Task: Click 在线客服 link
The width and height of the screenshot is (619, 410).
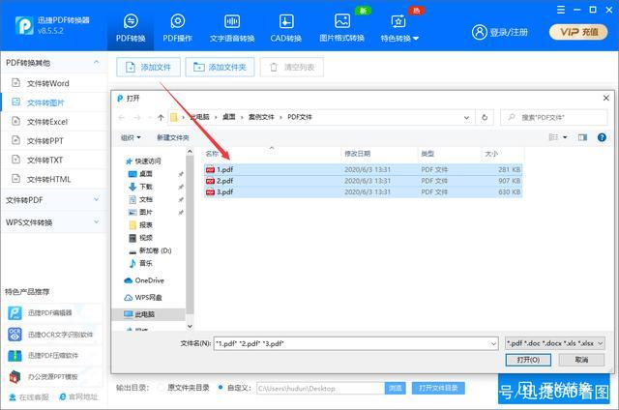Action: pyautogui.click(x=29, y=396)
